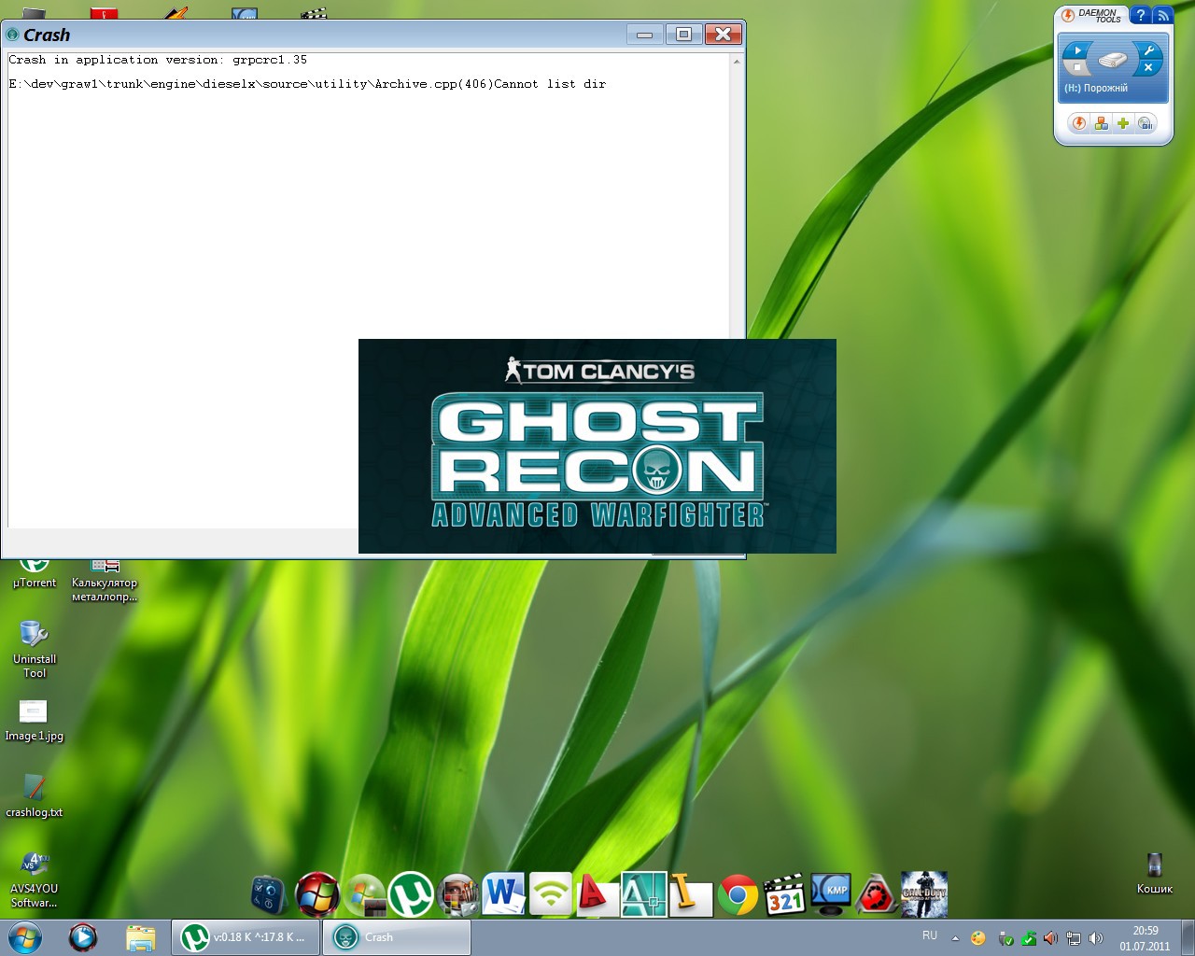The width and height of the screenshot is (1195, 956).
Task: Click the red Windows orb dock icon
Action: point(317,894)
